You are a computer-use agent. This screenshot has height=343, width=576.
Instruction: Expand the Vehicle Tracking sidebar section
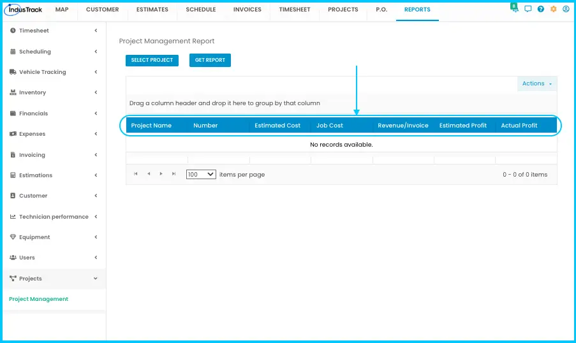point(54,72)
